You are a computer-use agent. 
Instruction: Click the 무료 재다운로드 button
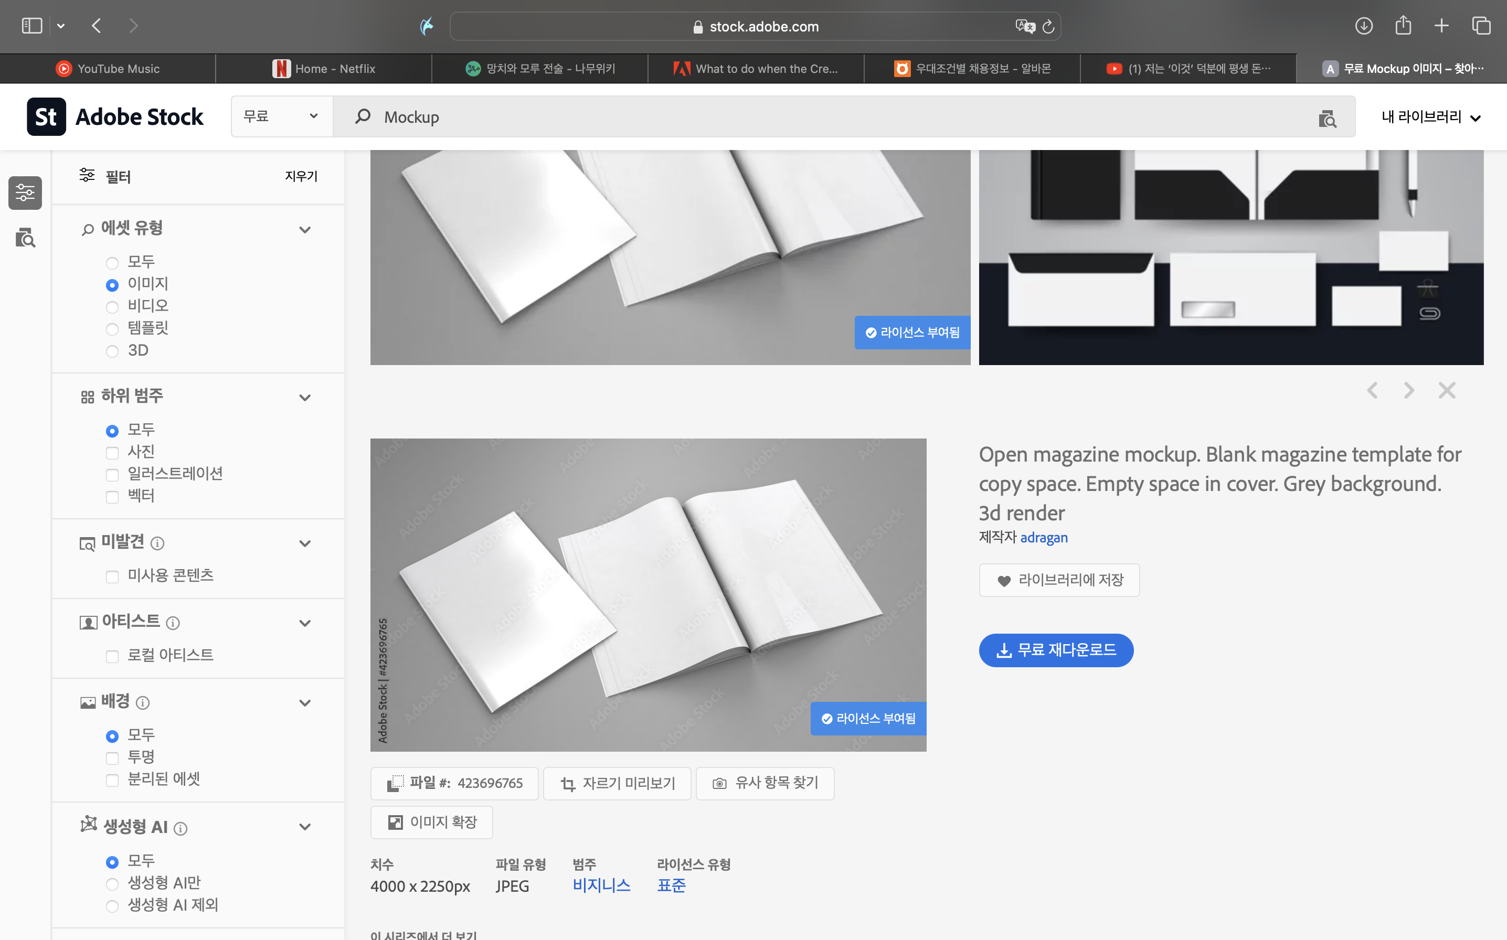pyautogui.click(x=1056, y=650)
